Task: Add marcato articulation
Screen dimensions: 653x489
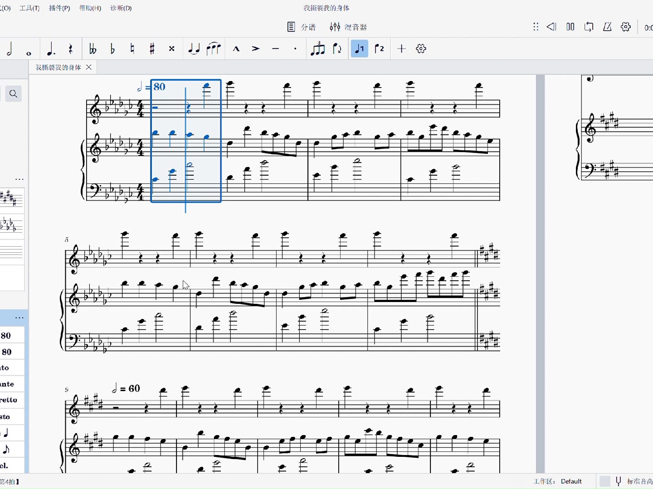Action: tap(236, 49)
